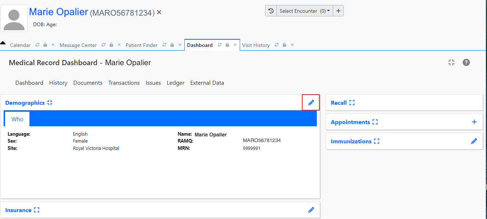Edit insurance via its pencil icon
Viewport: 487px width, 219px height.
[x=311, y=210]
